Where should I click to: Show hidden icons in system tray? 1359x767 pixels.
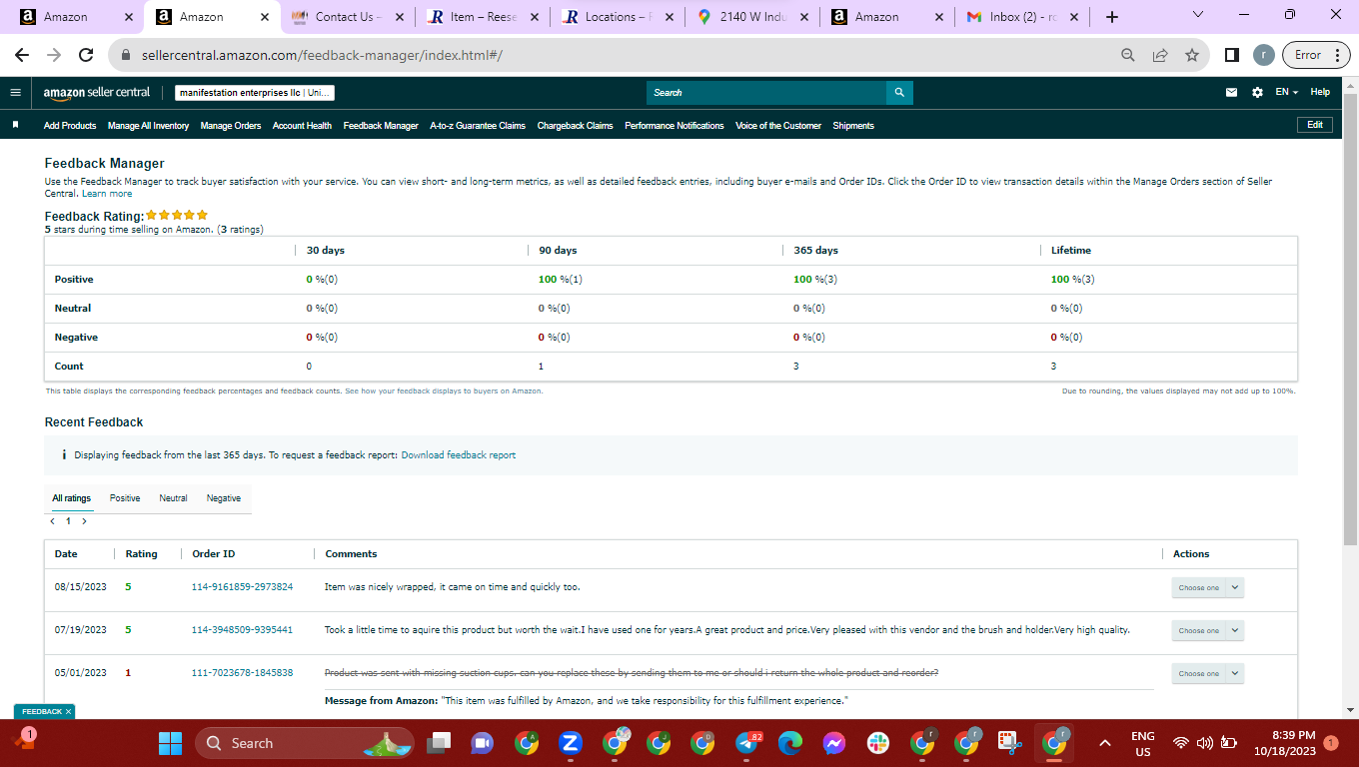1105,743
